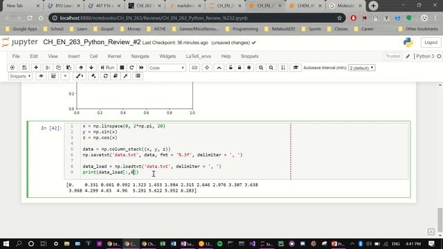Open the Autosave interval dropdown
Screen dimensions: 443x249
(x=361, y=68)
